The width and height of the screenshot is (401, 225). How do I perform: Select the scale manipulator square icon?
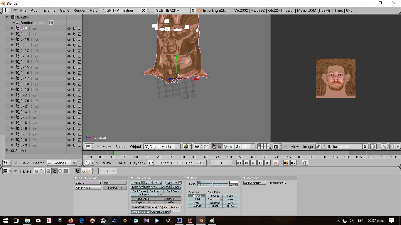[x=231, y=146]
